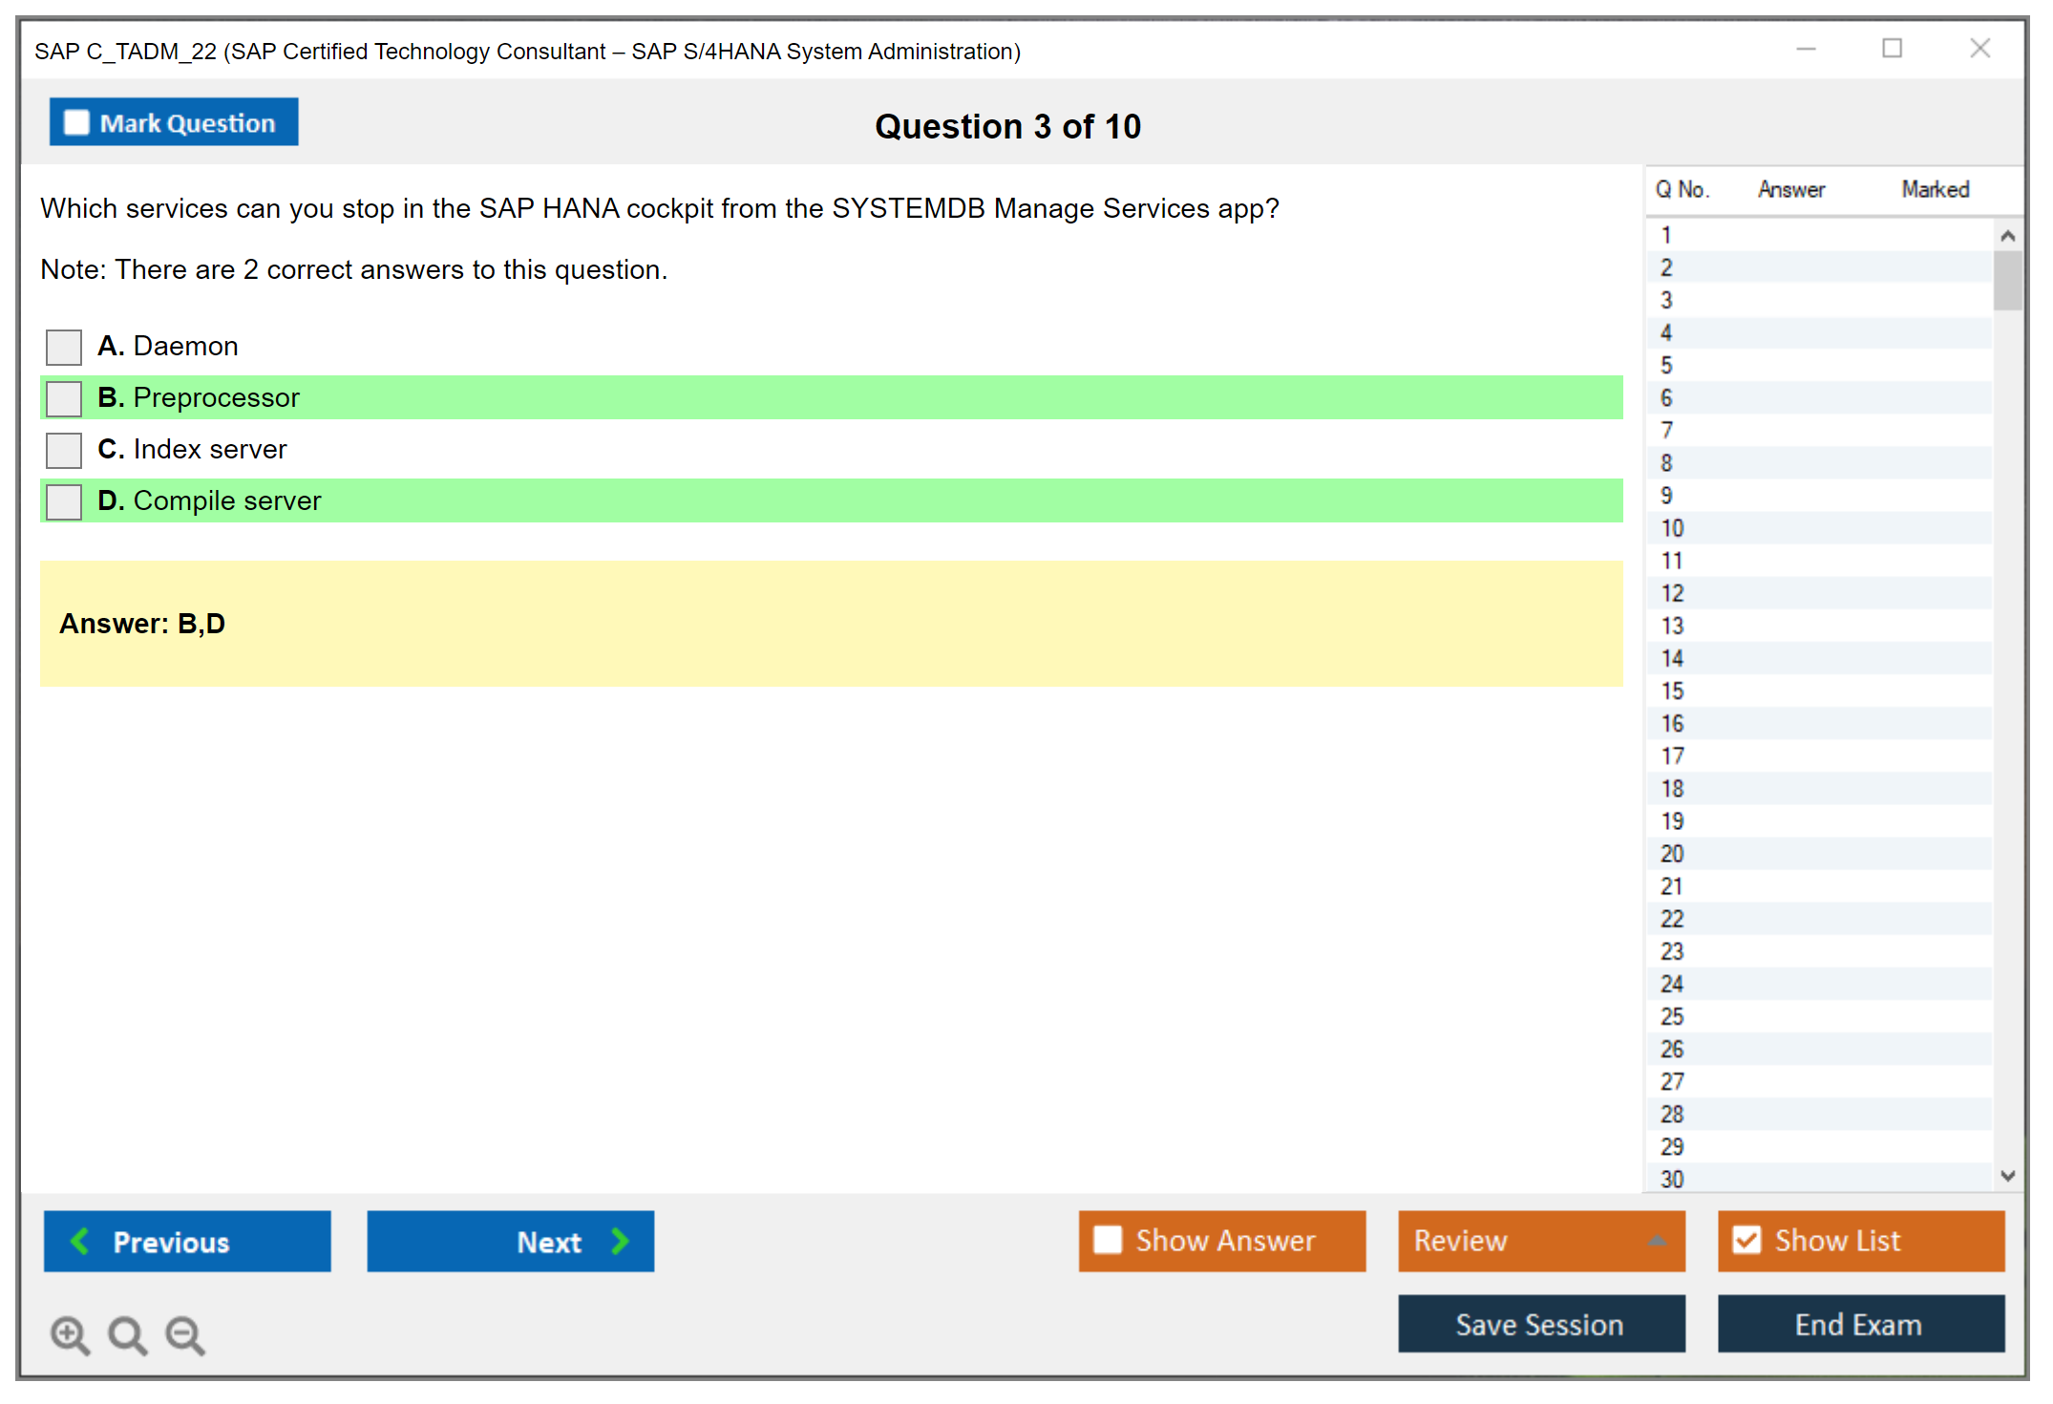This screenshot has width=2053, height=1404.
Task: Check answer C. Index server
Action: [x=64, y=450]
